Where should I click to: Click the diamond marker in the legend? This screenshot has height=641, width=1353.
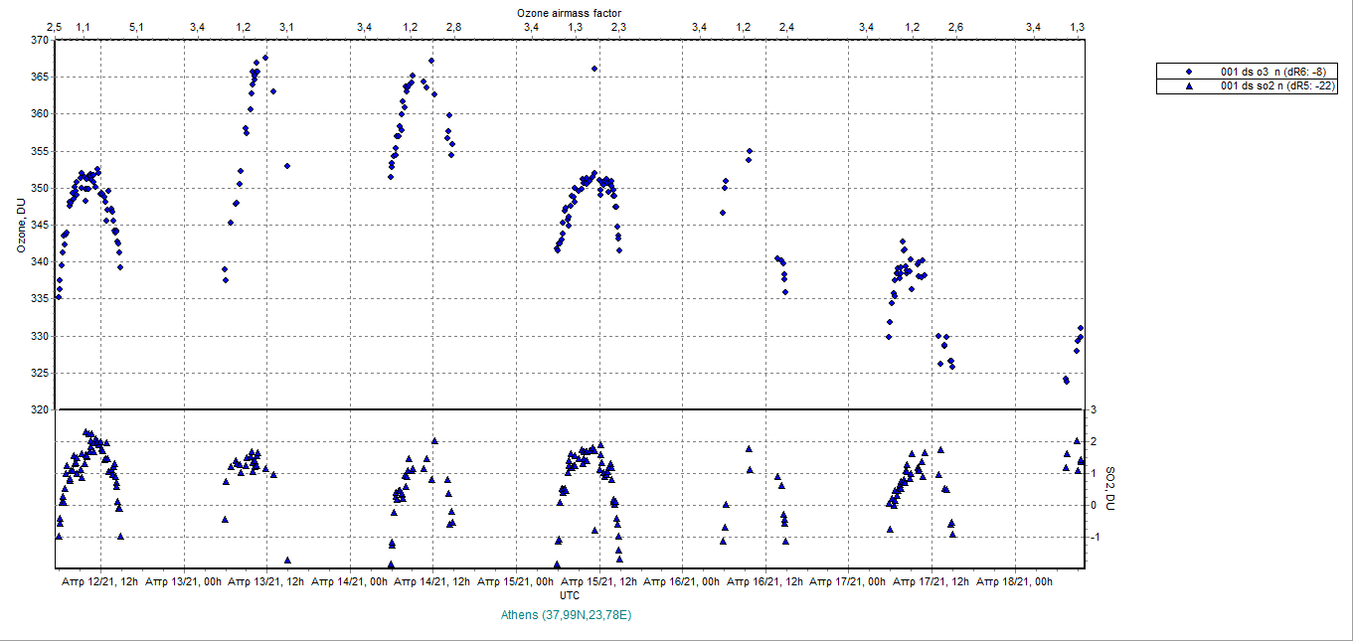click(1189, 72)
